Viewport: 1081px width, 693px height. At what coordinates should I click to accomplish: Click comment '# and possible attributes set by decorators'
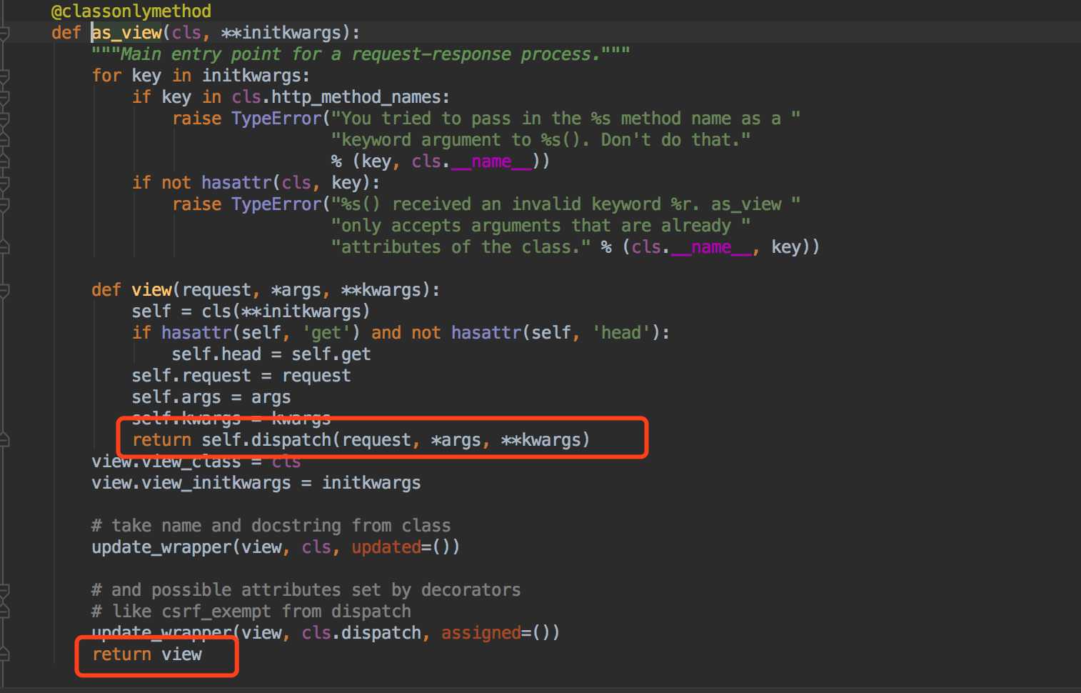(306, 590)
